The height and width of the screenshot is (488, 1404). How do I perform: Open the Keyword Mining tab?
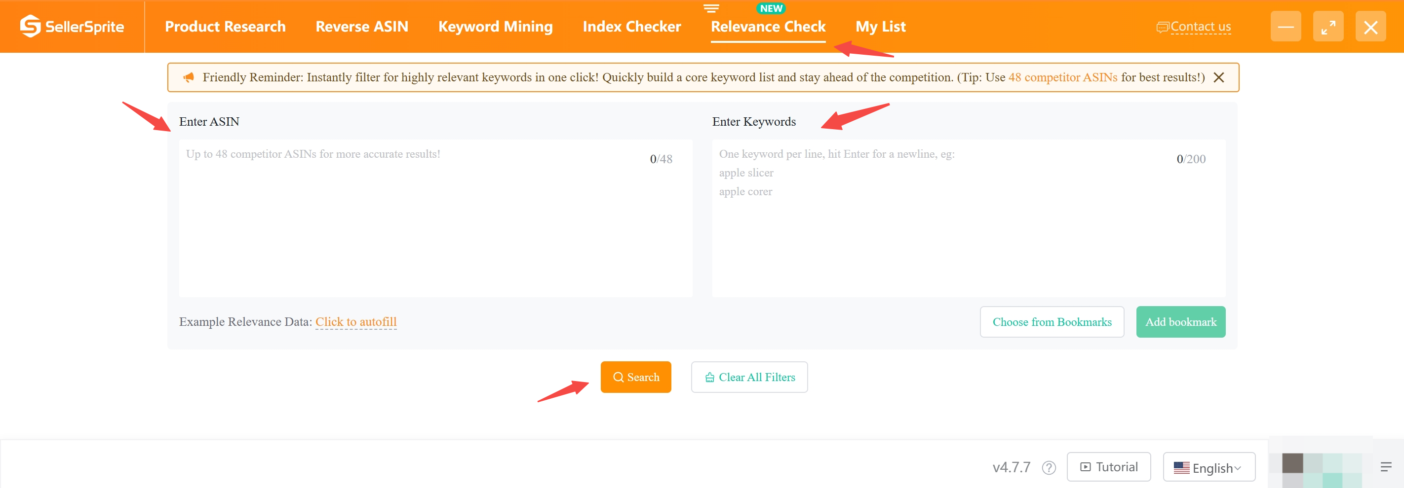(495, 27)
